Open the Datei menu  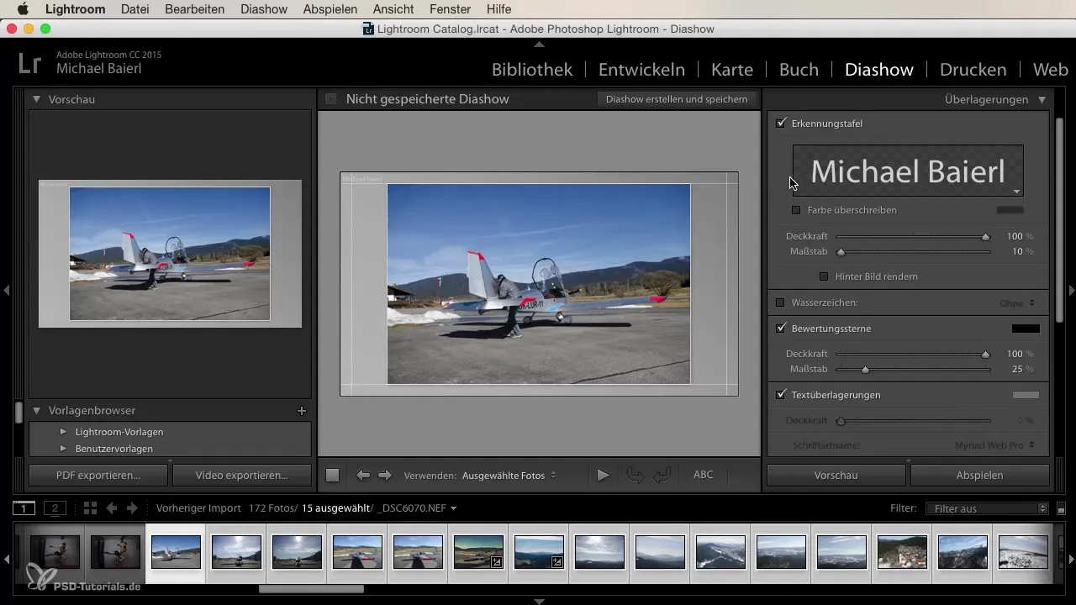135,9
